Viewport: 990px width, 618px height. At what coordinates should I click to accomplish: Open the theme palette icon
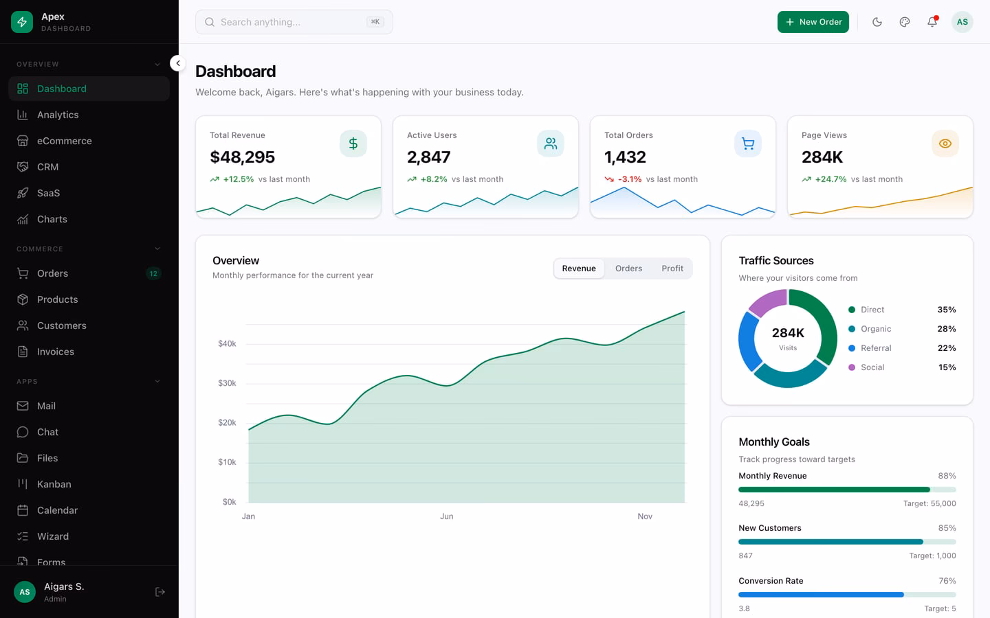(905, 22)
